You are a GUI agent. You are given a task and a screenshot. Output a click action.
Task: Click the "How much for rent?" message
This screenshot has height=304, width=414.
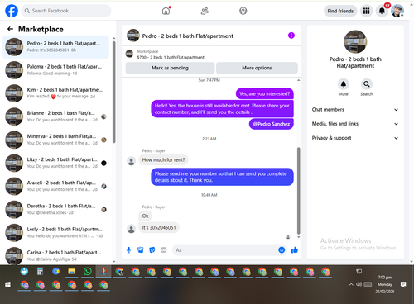click(163, 159)
